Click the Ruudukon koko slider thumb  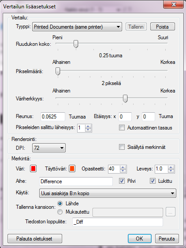click(76, 44)
